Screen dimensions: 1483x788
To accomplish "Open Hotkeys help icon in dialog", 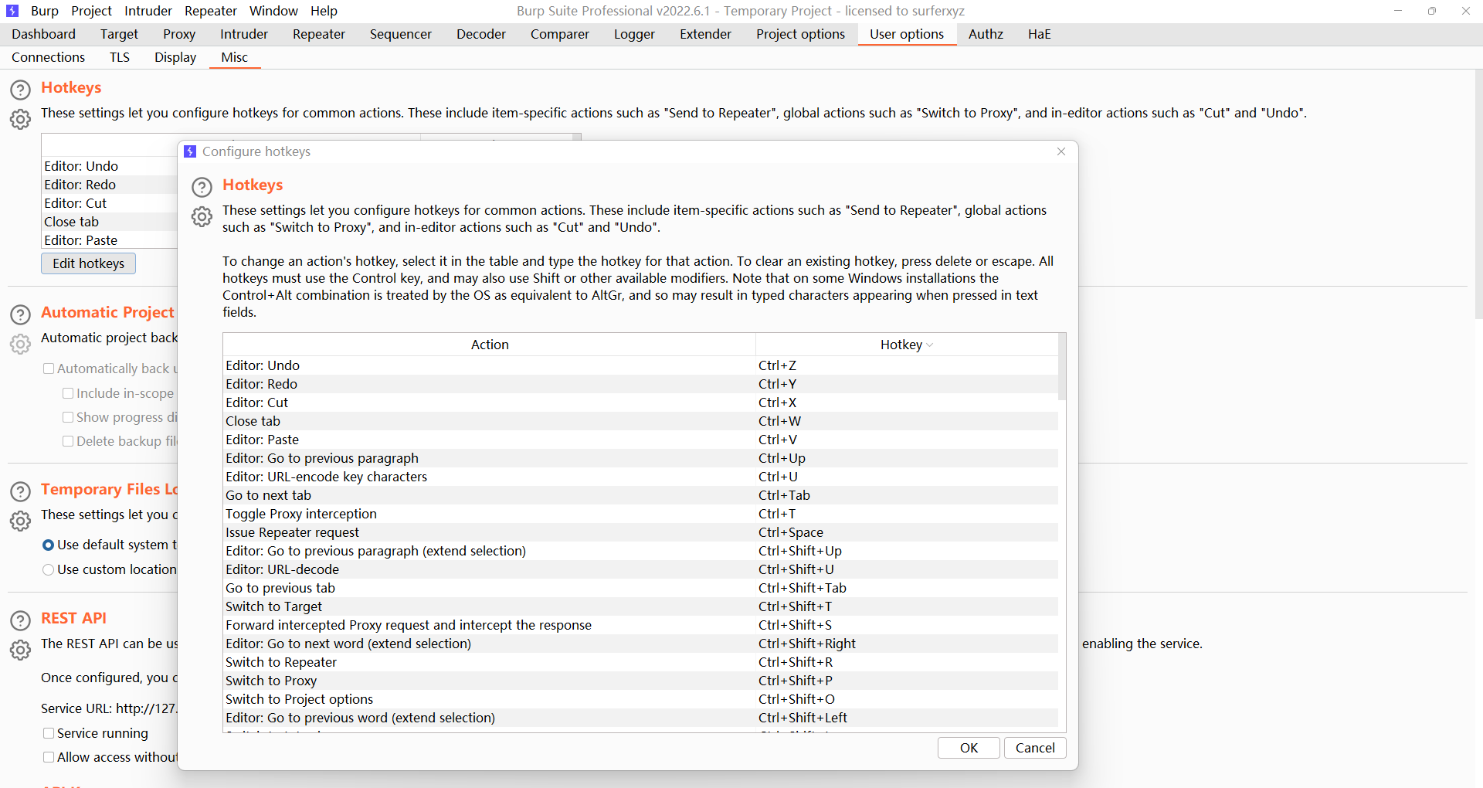I will pyautogui.click(x=202, y=187).
